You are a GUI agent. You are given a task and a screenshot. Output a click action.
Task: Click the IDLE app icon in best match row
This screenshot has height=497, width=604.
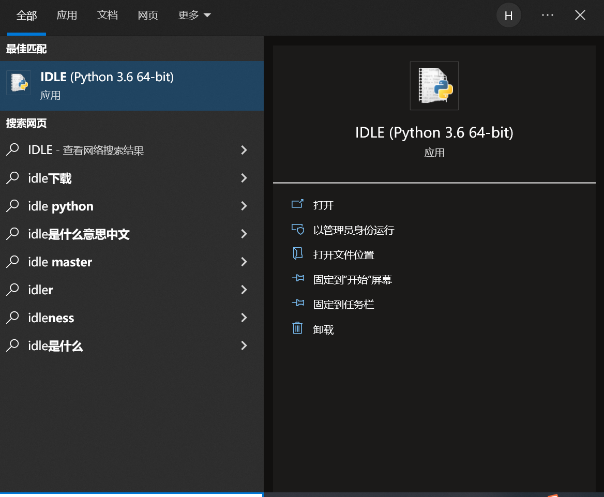(19, 83)
